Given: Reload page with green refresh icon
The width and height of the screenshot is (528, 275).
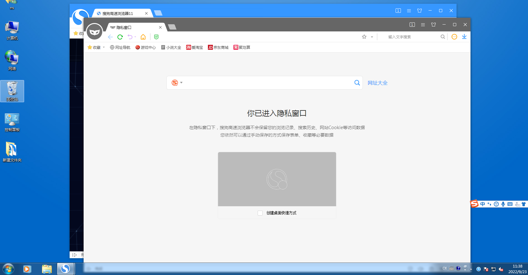Looking at the screenshot, I should 120,37.
